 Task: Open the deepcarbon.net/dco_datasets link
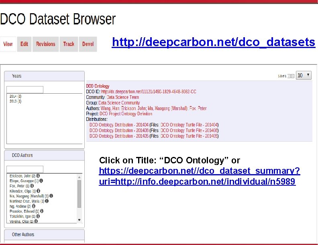coord(214,42)
